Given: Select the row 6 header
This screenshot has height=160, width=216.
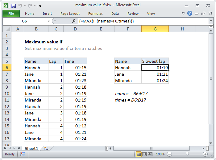Looking at the screenshot, I should pyautogui.click(x=7, y=68).
